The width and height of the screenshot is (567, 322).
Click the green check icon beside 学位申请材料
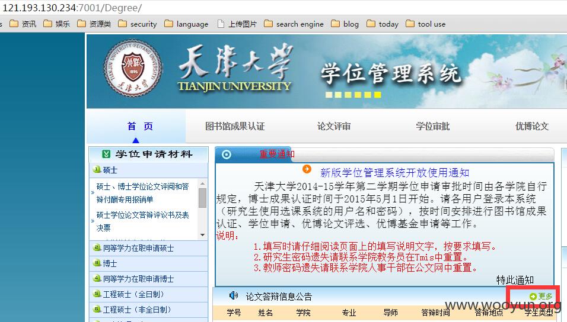pos(106,154)
